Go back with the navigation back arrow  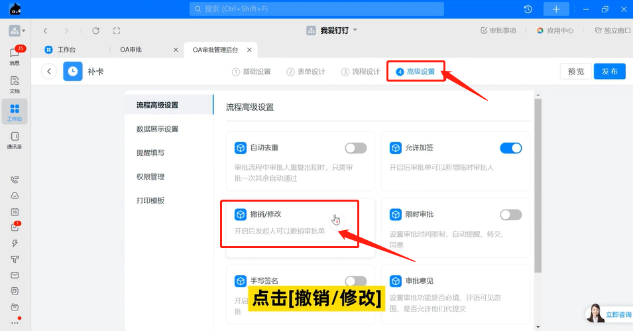(46, 31)
